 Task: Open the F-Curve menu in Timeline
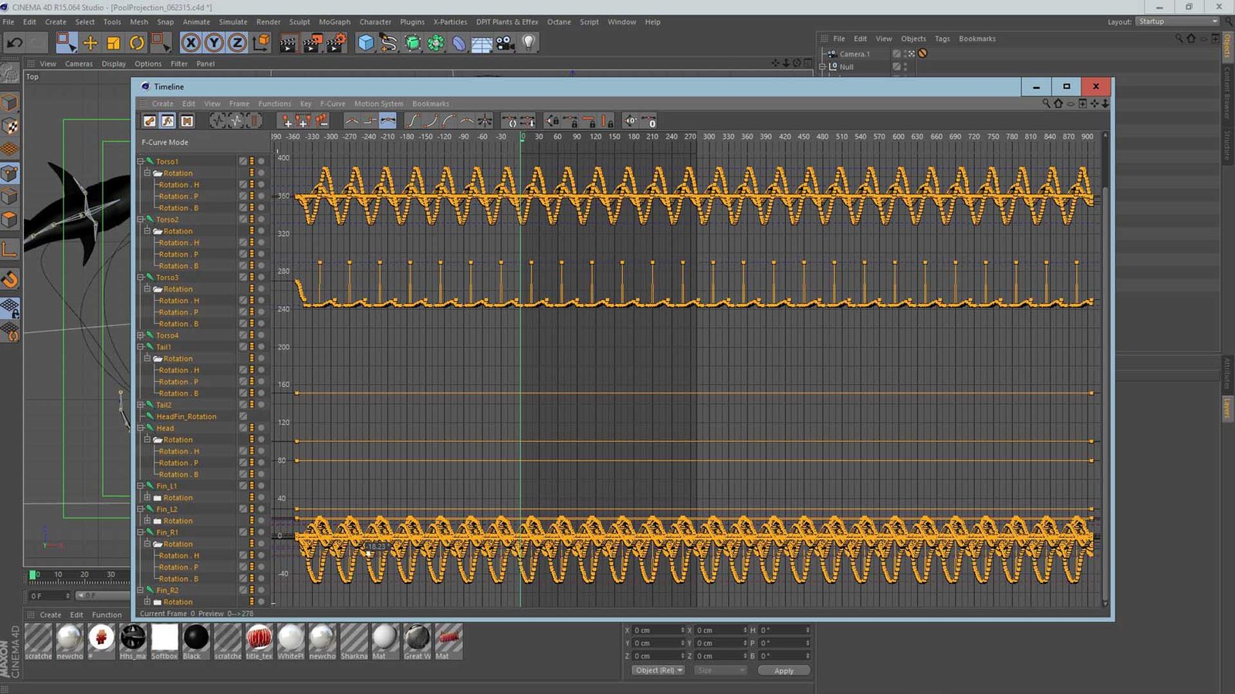pos(333,103)
